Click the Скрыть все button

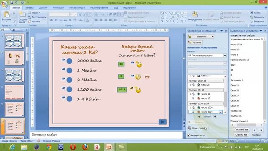[241, 135]
